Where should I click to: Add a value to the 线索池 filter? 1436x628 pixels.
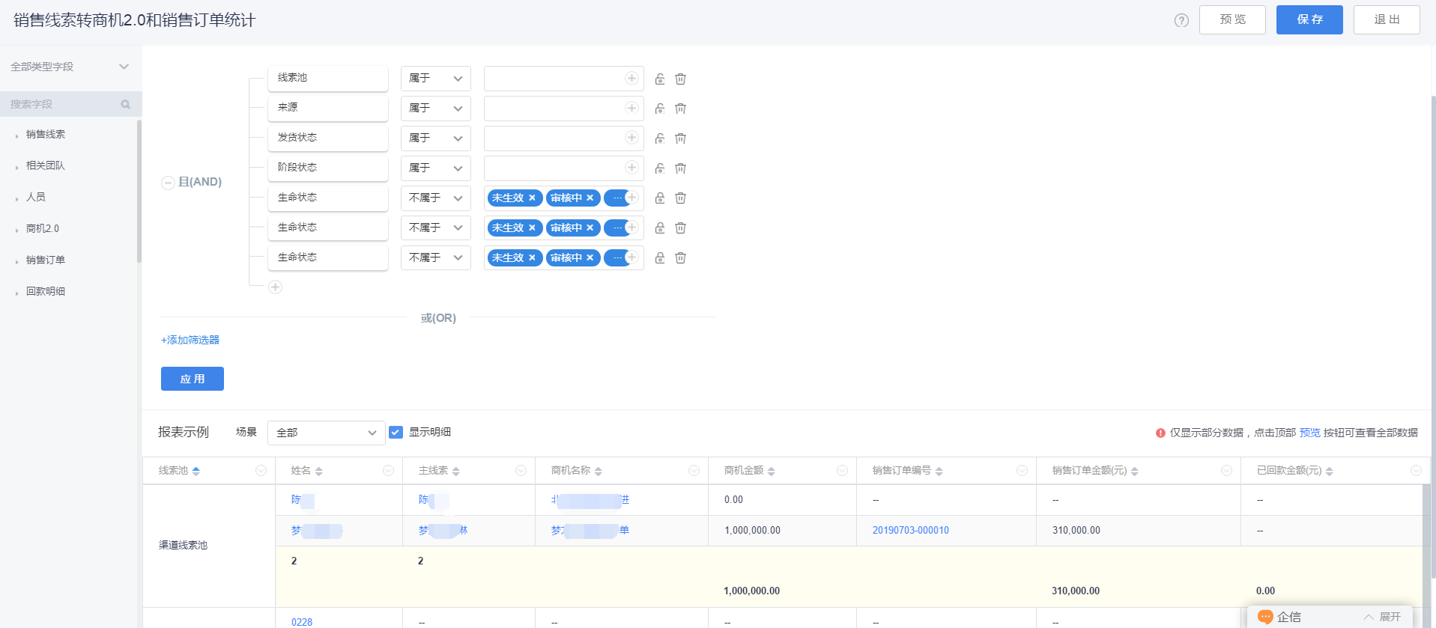[x=631, y=78]
